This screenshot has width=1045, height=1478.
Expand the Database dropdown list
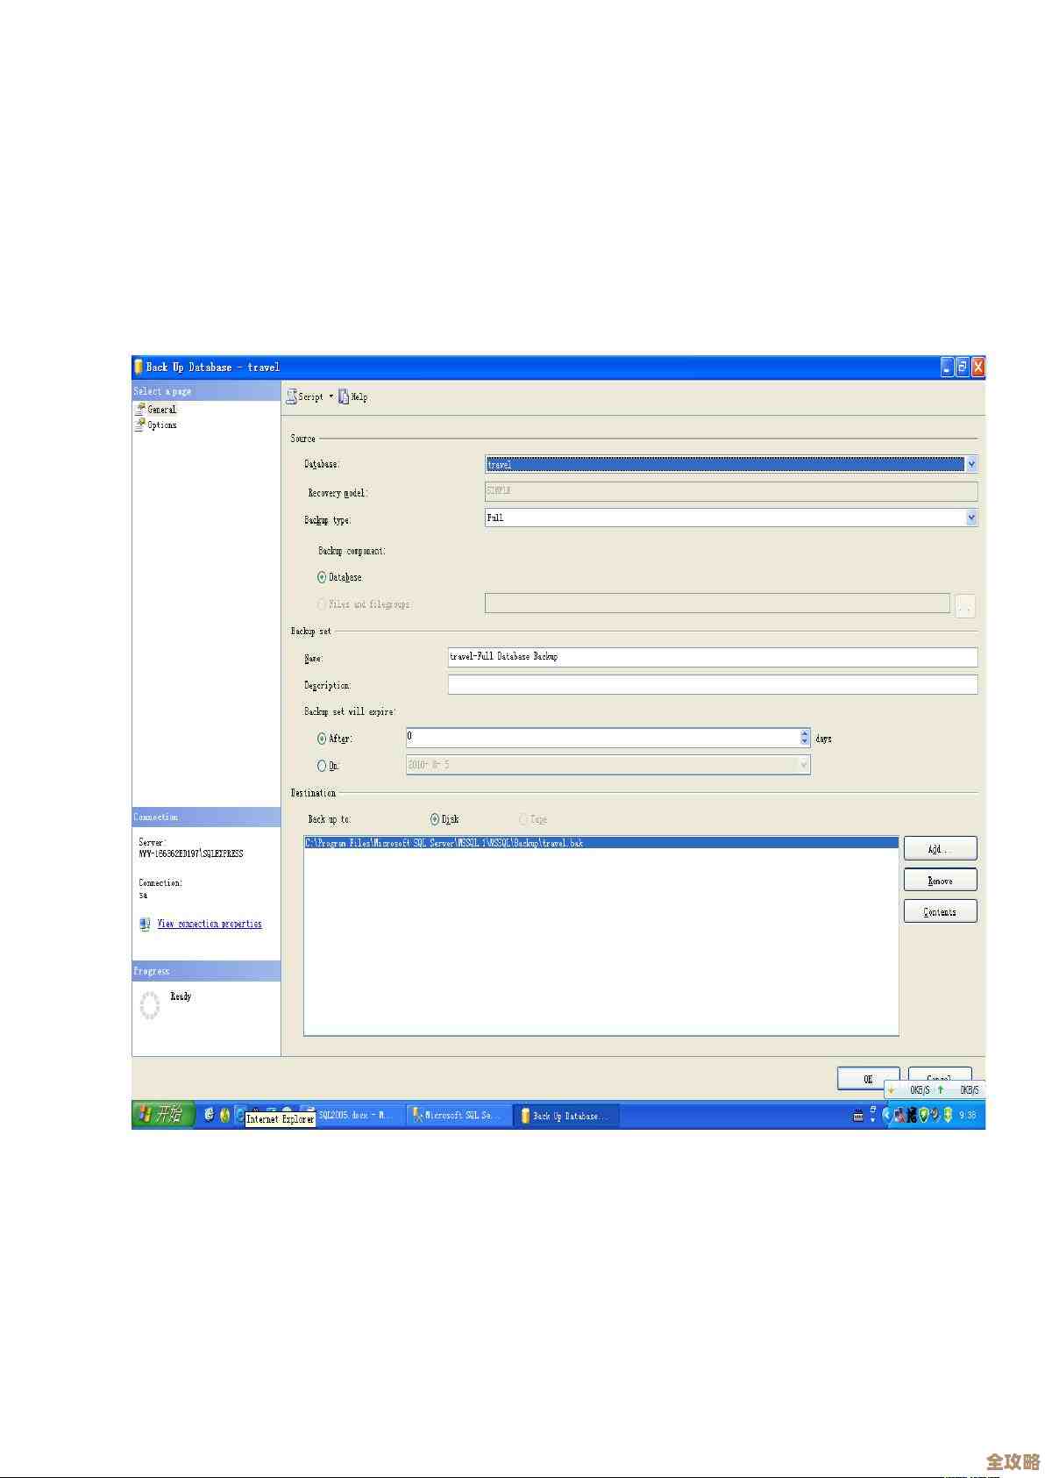pos(970,464)
